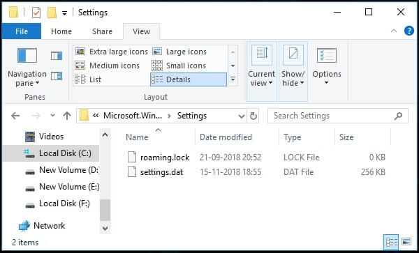419x253 pixels.
Task: Choose Large icons layout
Action: 179,52
